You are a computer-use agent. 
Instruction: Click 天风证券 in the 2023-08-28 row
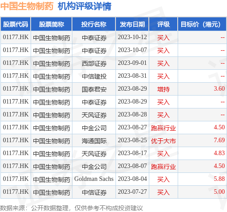[94, 115]
